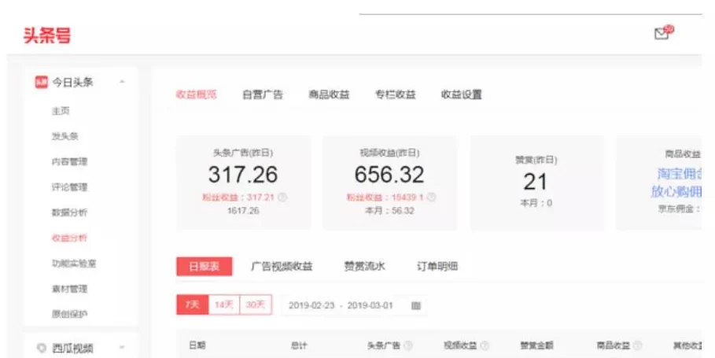Click the 淘宝佣金 link
Viewport: 715px width, 358px height.
pos(679,174)
